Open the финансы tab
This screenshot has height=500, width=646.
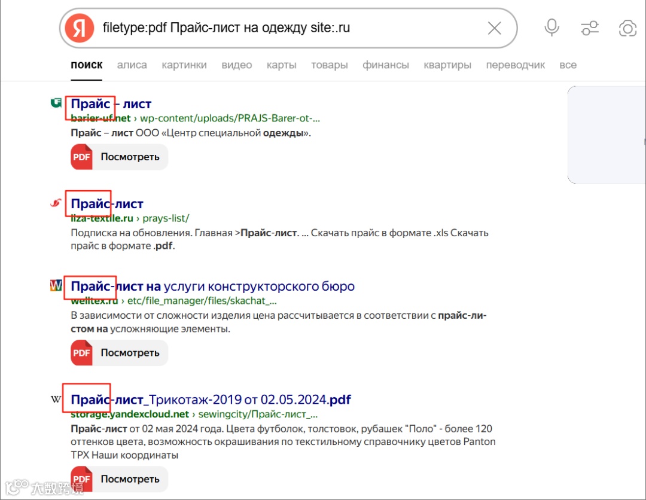(x=386, y=65)
